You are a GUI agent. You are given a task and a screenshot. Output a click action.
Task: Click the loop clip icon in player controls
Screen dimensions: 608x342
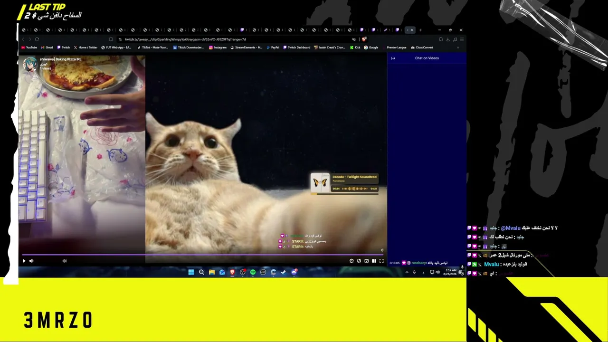359,261
